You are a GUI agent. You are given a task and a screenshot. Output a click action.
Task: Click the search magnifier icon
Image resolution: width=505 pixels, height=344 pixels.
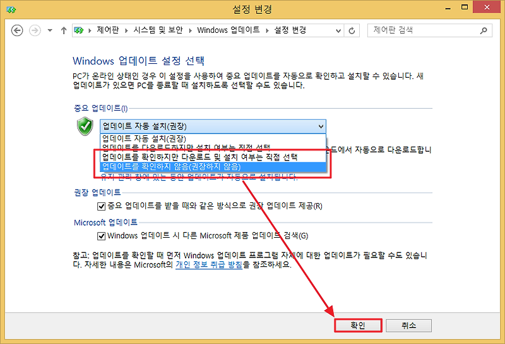tap(484, 30)
